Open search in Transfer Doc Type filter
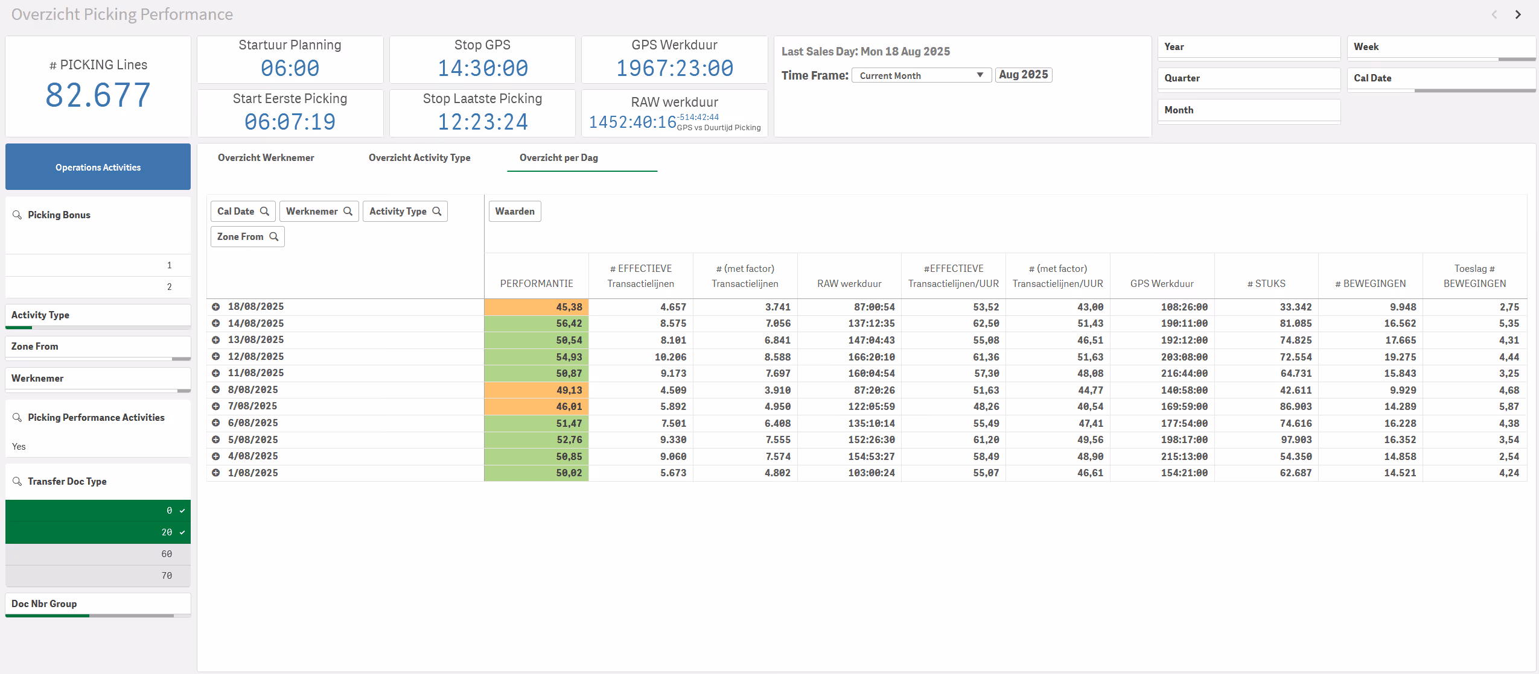1539x674 pixels. click(x=17, y=482)
